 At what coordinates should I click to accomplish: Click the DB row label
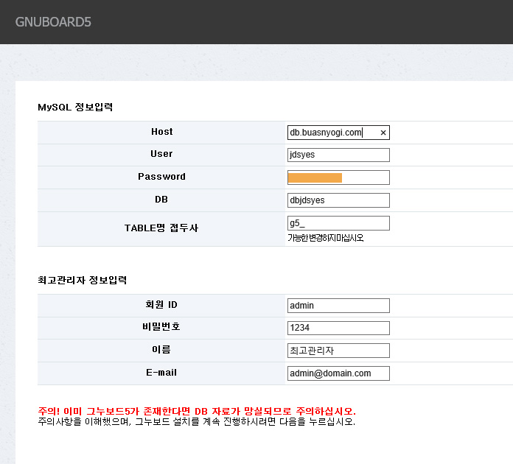click(x=161, y=200)
